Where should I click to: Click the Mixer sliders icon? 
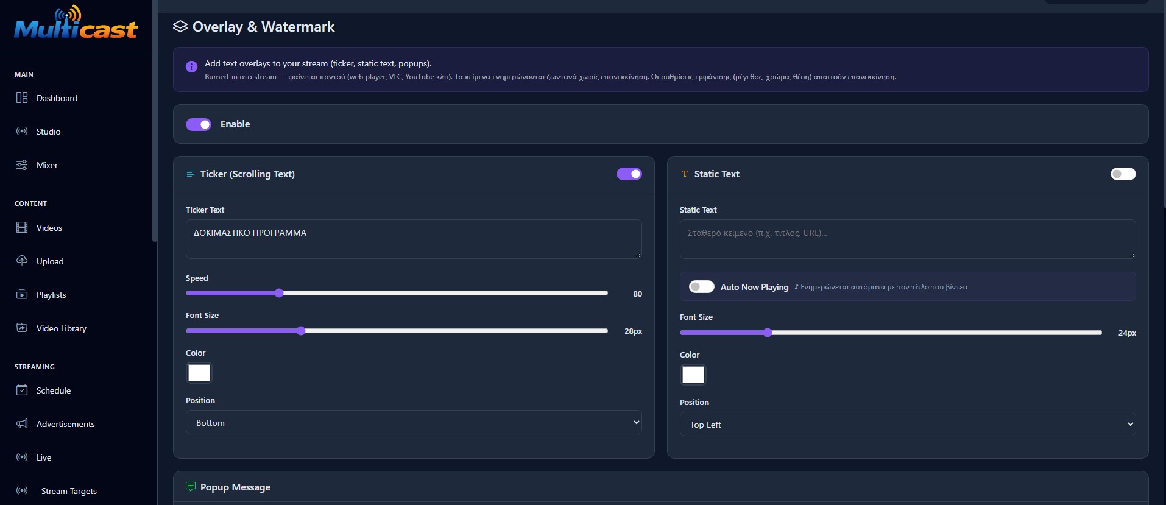[22, 164]
